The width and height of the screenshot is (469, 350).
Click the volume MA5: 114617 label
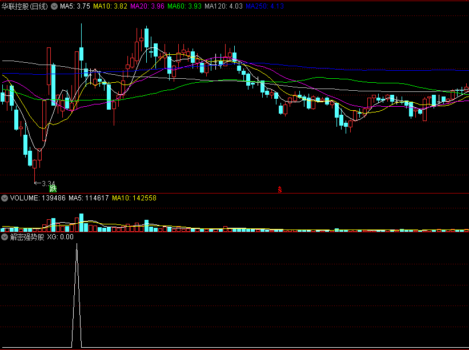[x=89, y=198]
